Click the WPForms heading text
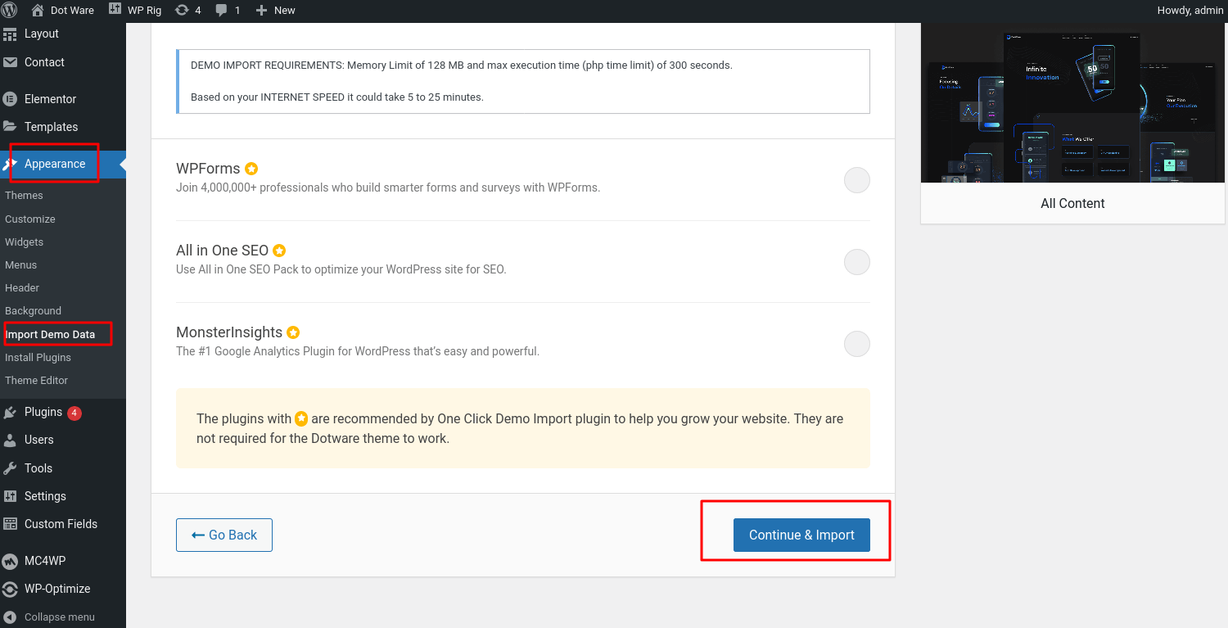The height and width of the screenshot is (628, 1228). click(208, 169)
